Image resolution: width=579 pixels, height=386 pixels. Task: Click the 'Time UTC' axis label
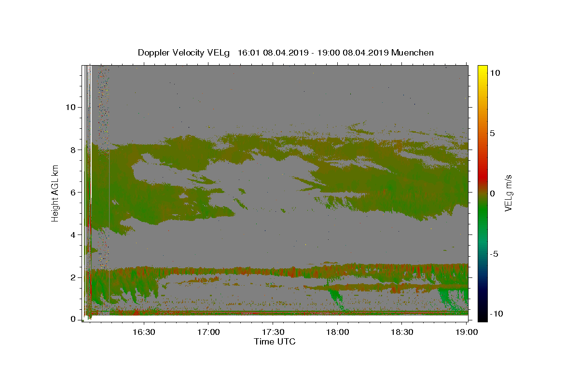point(275,342)
